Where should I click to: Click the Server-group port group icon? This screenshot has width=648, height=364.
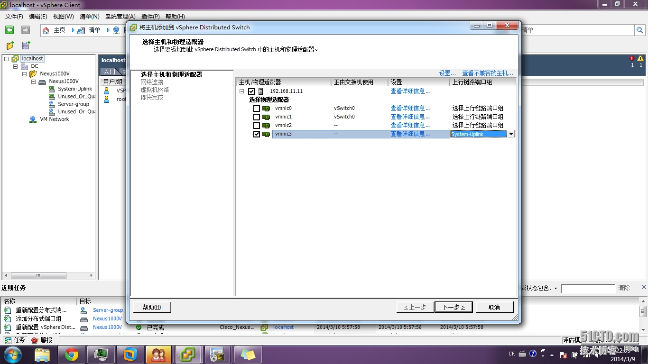52,104
